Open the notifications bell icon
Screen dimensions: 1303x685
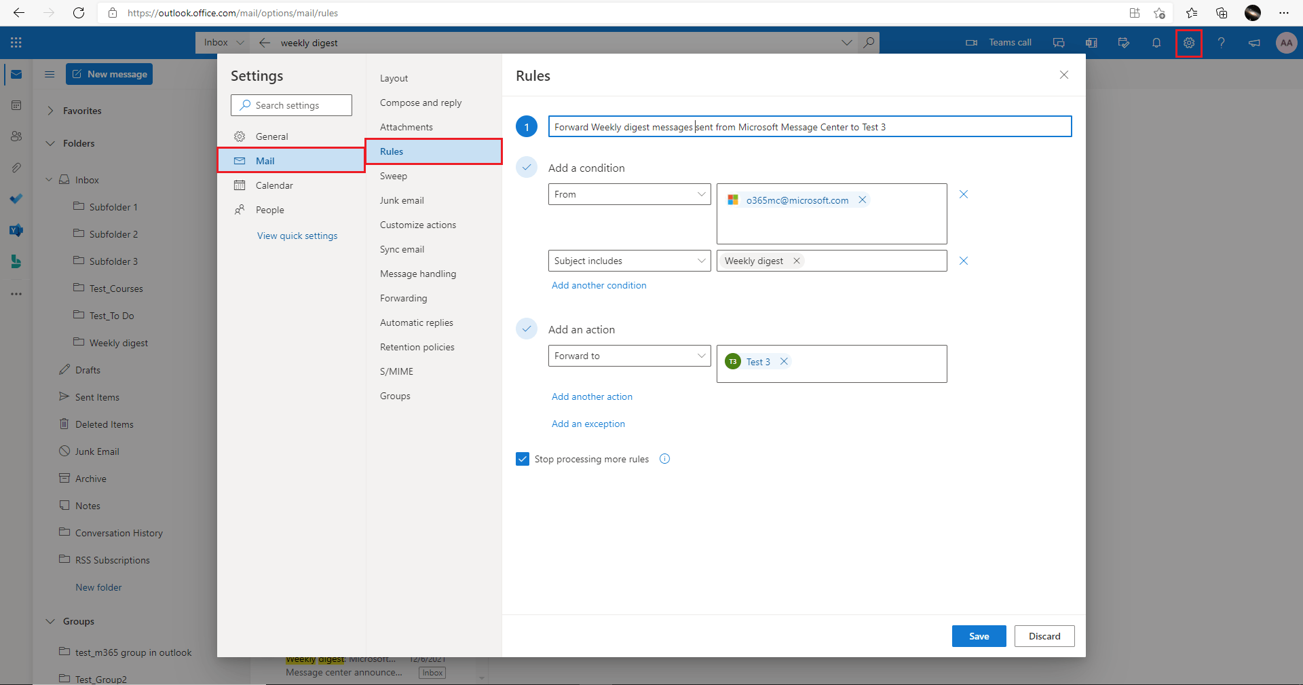(1156, 43)
